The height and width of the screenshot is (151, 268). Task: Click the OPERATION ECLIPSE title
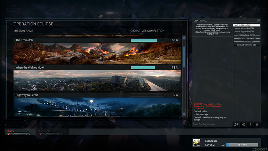click(33, 24)
